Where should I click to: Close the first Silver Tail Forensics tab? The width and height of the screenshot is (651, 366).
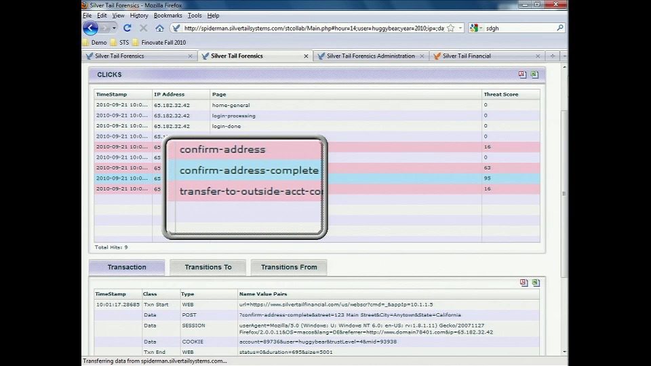[190, 56]
